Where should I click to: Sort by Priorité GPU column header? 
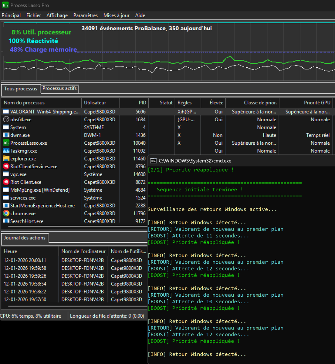[x=306, y=103]
